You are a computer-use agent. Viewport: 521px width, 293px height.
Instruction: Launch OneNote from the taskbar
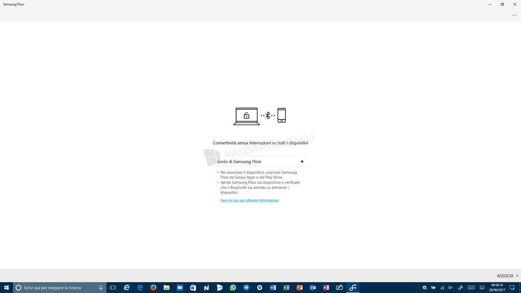(x=326, y=288)
